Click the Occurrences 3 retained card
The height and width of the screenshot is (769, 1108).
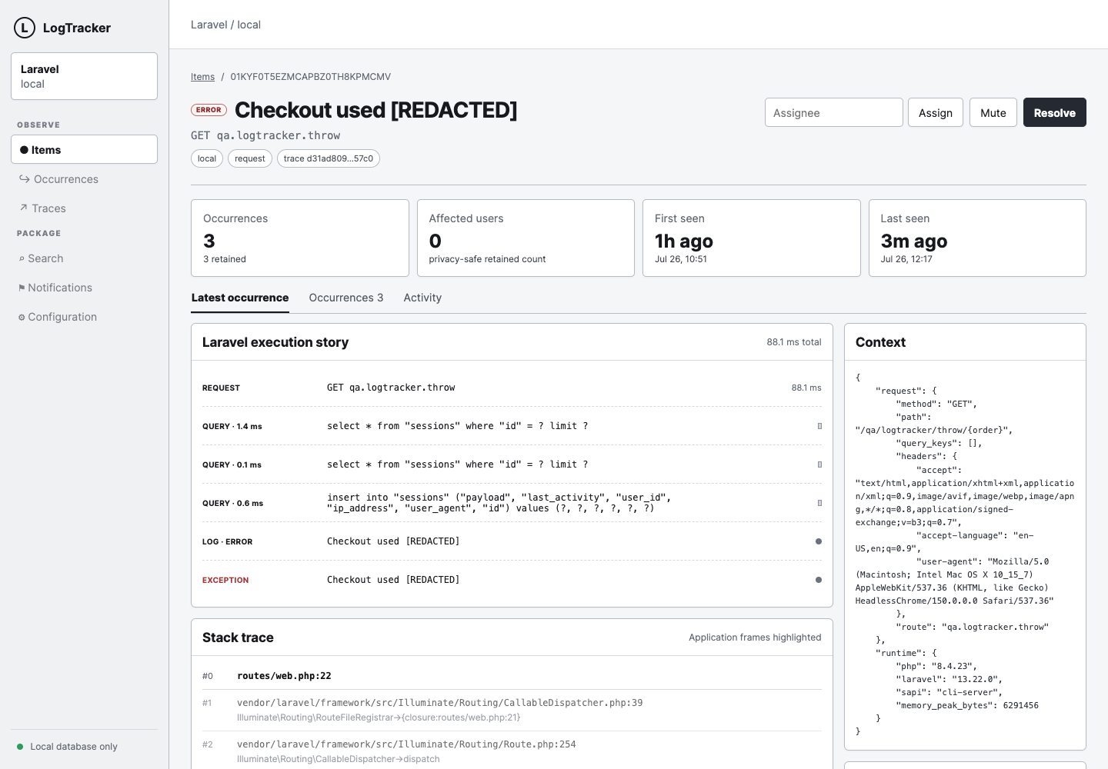tap(300, 238)
